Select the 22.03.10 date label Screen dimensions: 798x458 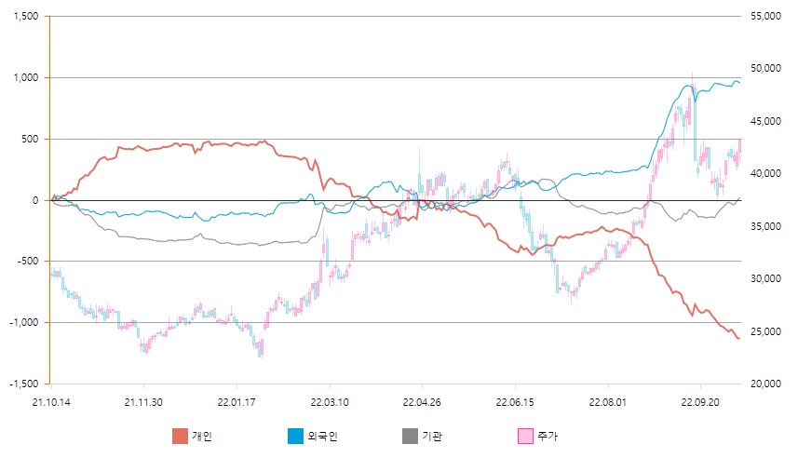pos(329,402)
